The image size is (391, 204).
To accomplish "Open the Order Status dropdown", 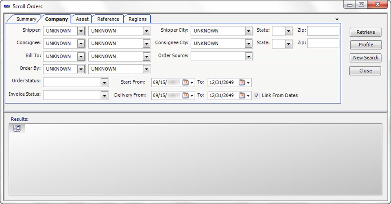I will [105, 82].
